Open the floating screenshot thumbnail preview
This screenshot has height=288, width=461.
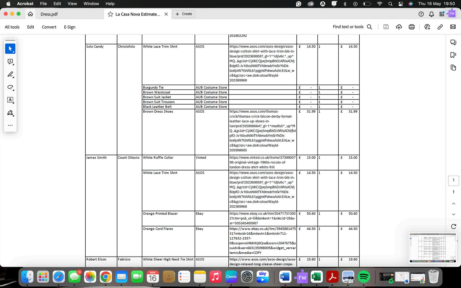click(x=433, y=248)
